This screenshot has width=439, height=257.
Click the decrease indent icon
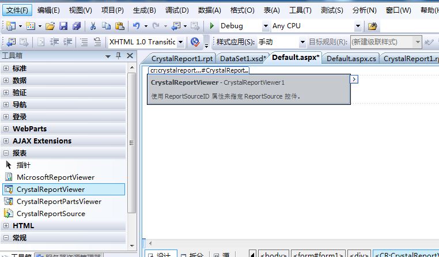(54, 42)
